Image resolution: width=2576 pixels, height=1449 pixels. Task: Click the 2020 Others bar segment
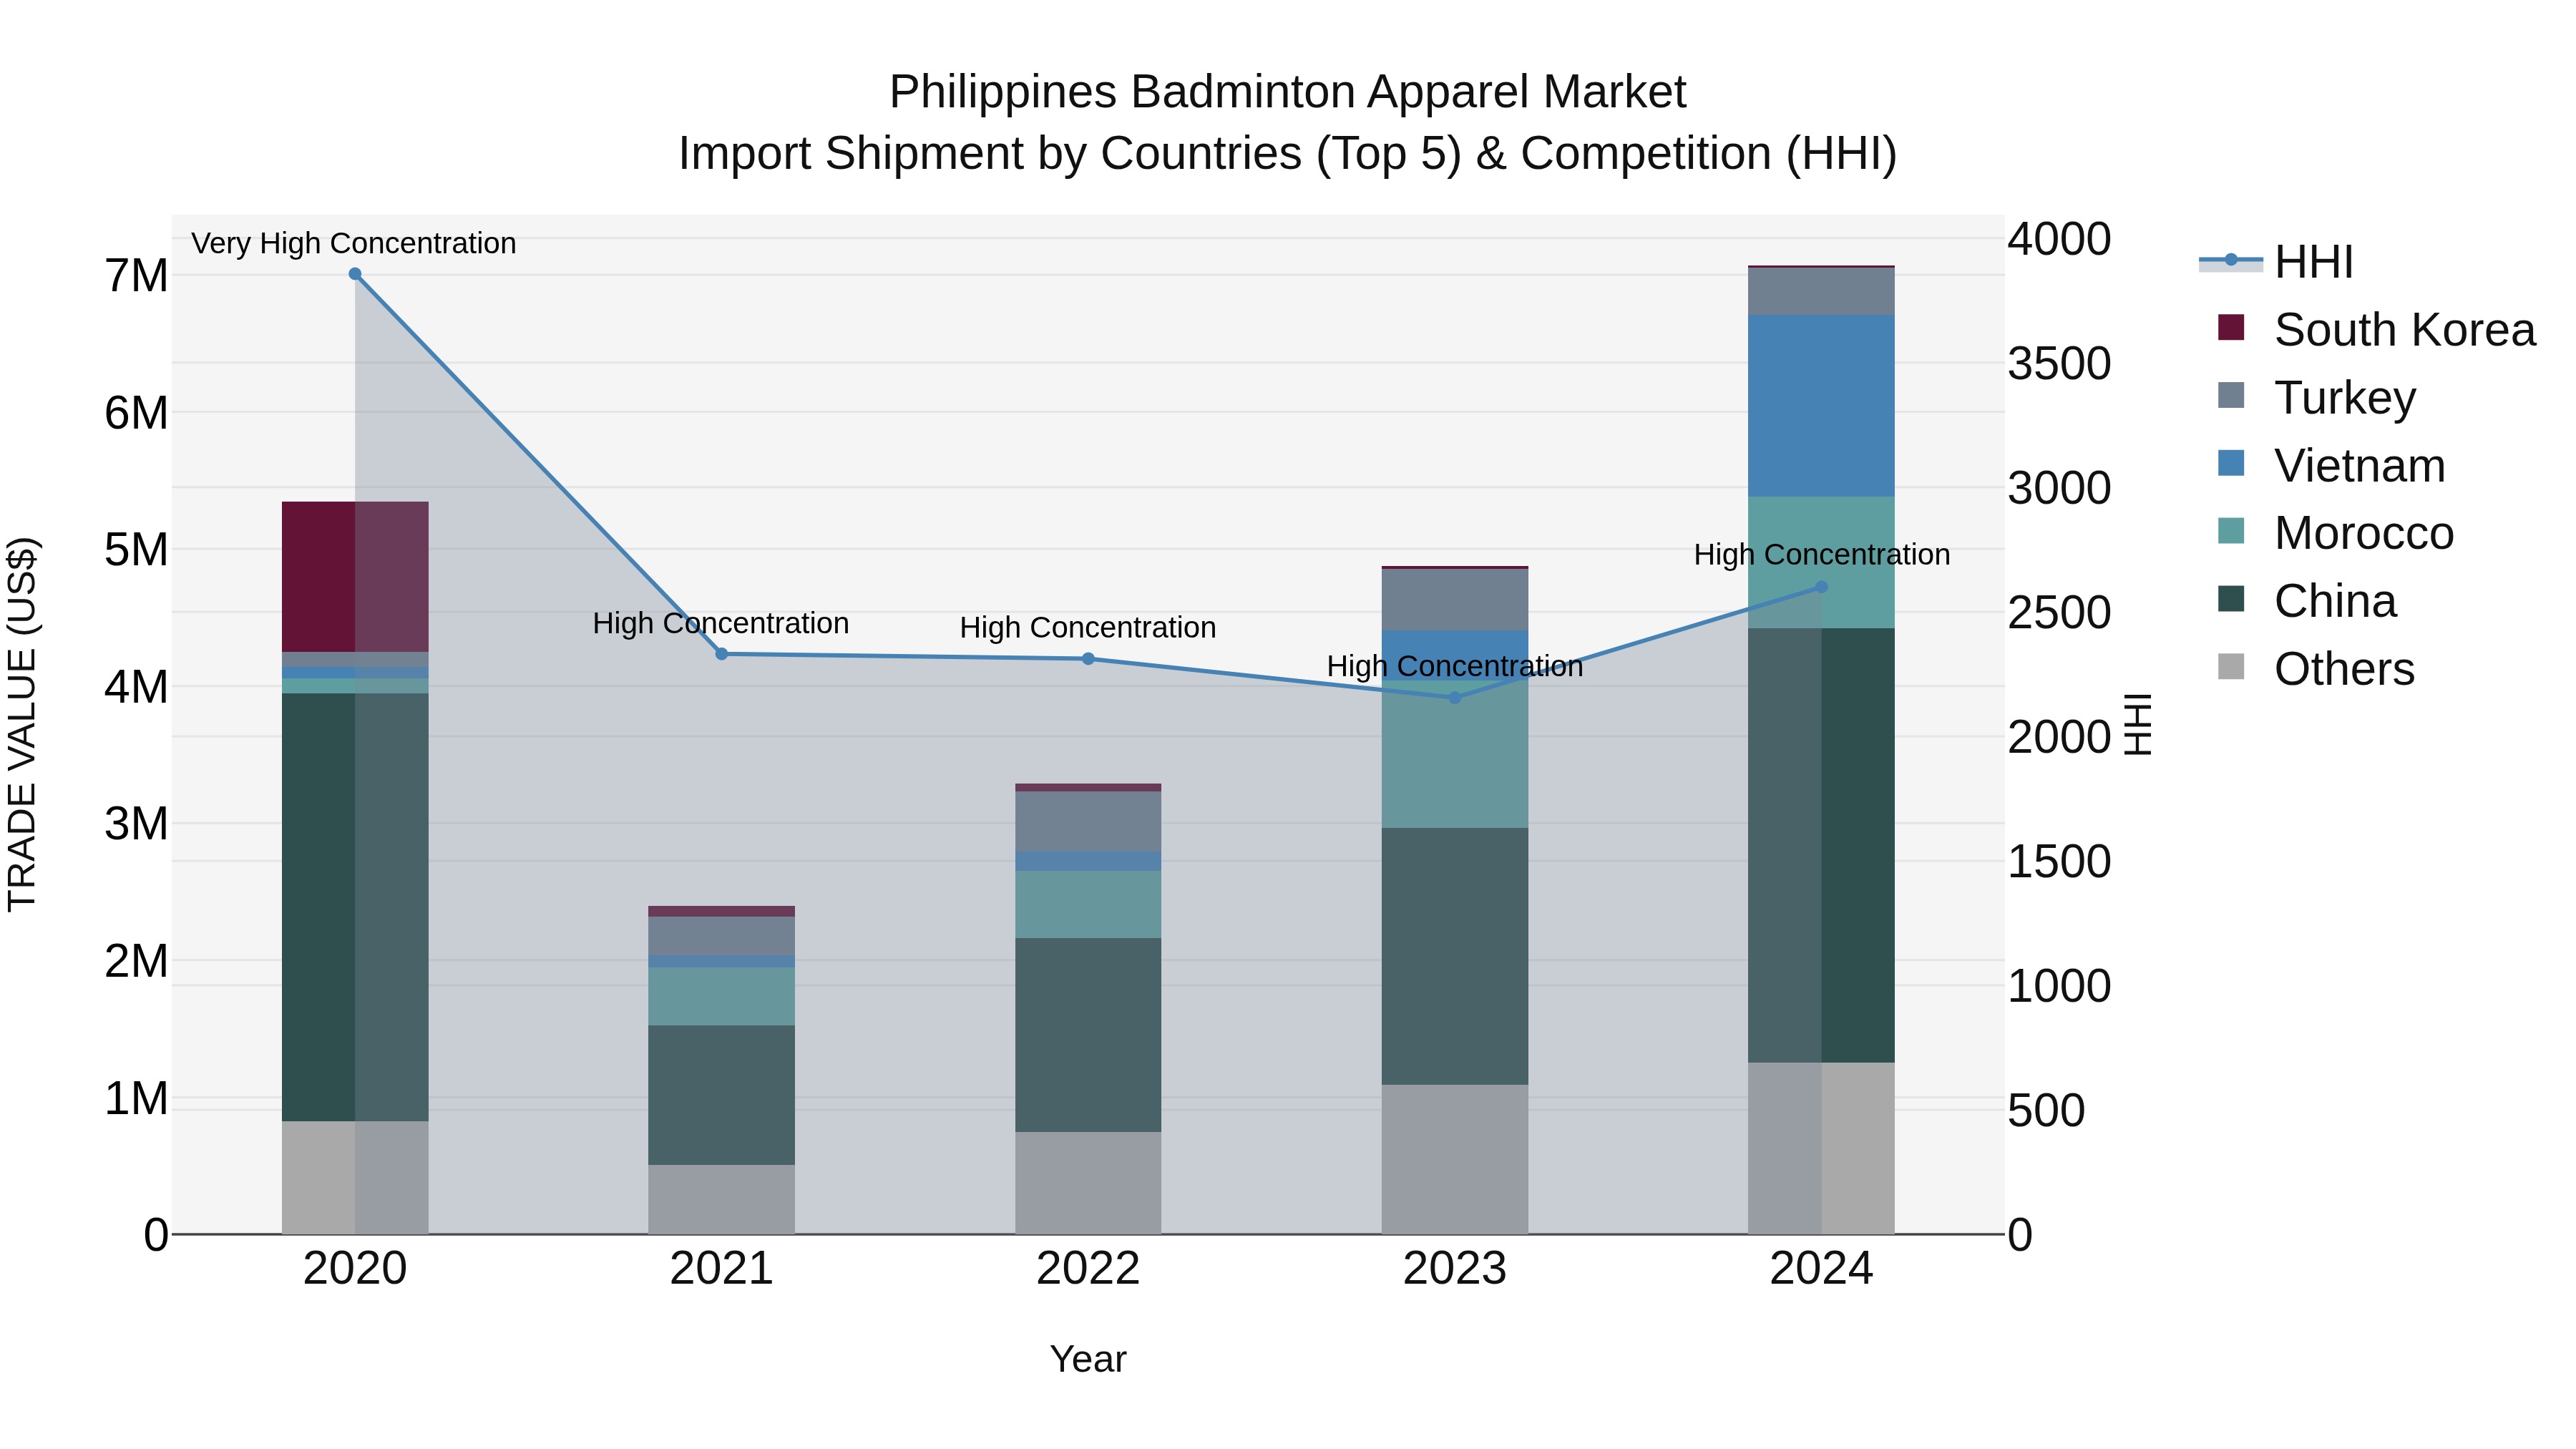pyautogui.click(x=355, y=1178)
